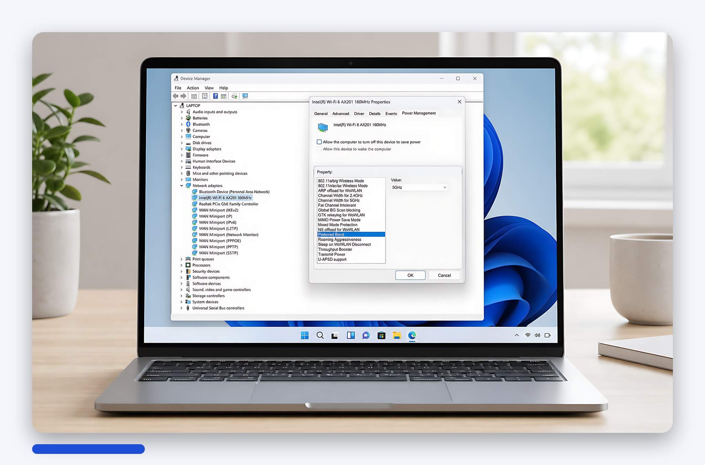Expand the Keyboards category

182,167
